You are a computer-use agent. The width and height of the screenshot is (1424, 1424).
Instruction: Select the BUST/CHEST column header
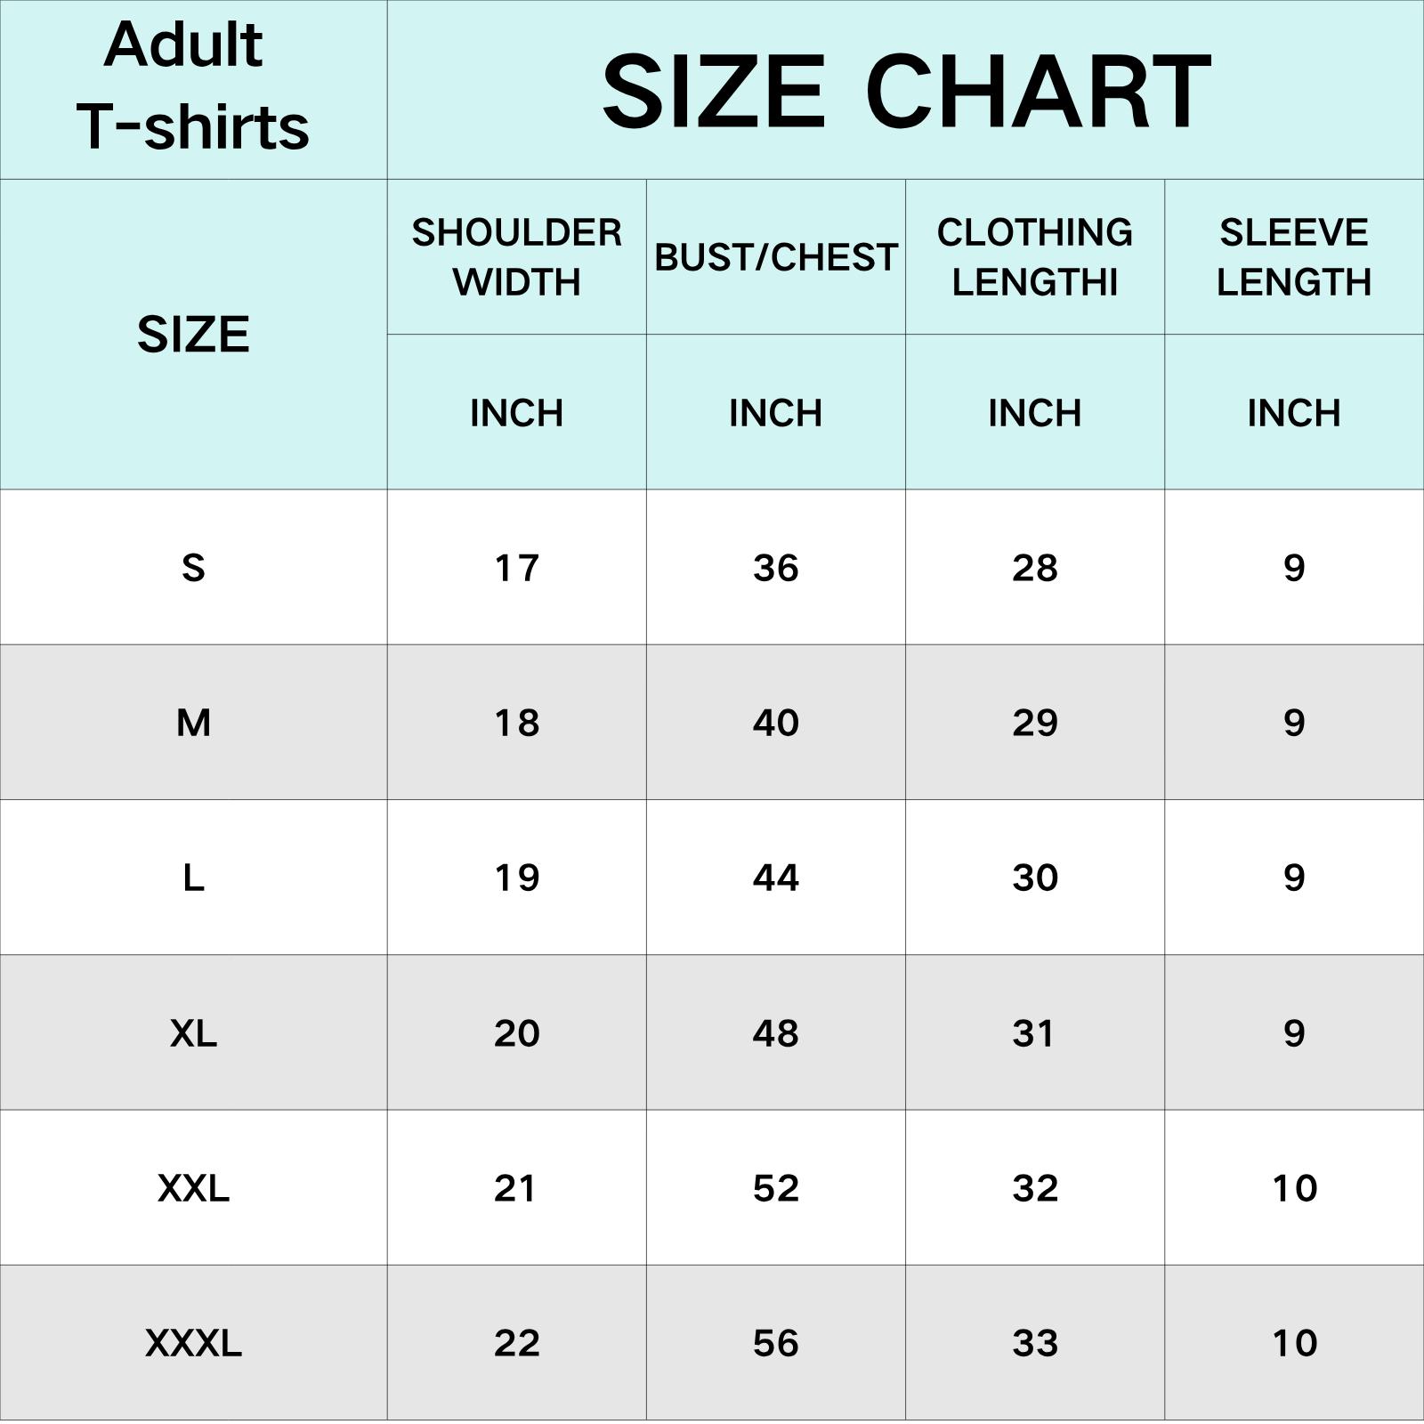pyautogui.click(x=775, y=257)
